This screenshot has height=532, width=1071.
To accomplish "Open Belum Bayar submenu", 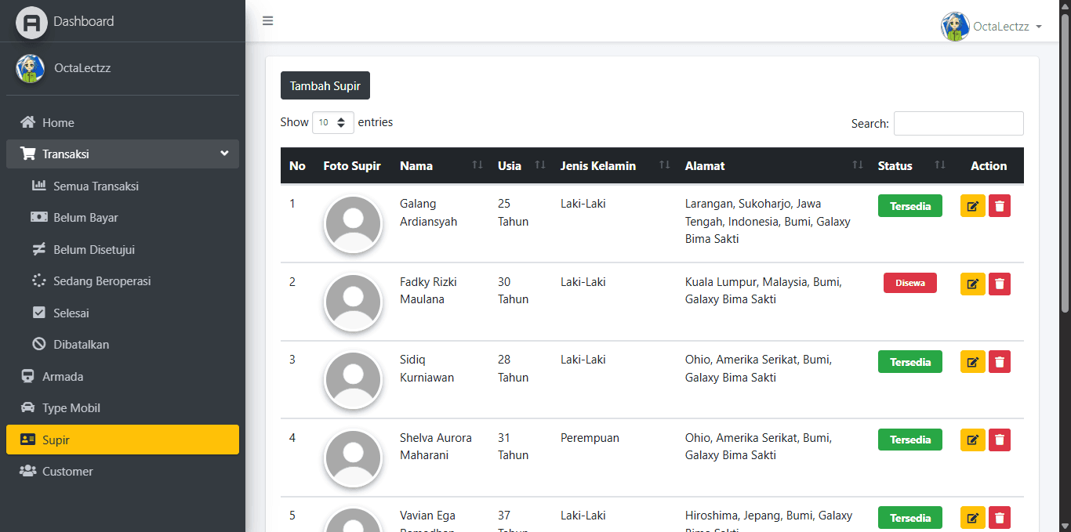I will (122, 218).
